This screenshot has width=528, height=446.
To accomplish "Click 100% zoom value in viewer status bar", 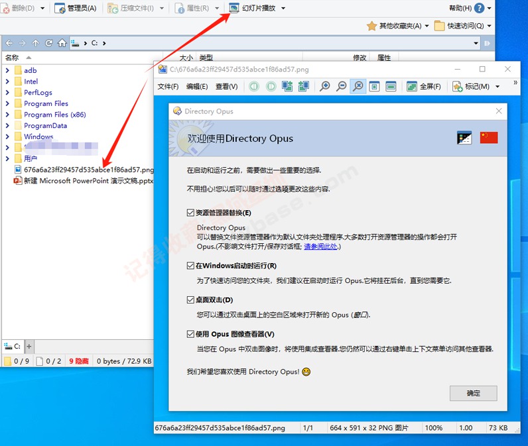I will pos(434,428).
